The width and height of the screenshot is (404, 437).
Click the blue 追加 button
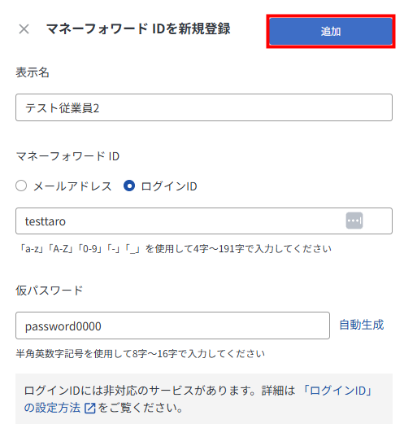(331, 31)
